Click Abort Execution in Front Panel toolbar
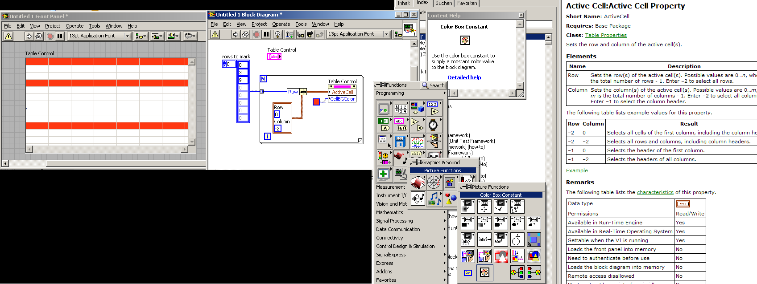 click(50, 36)
